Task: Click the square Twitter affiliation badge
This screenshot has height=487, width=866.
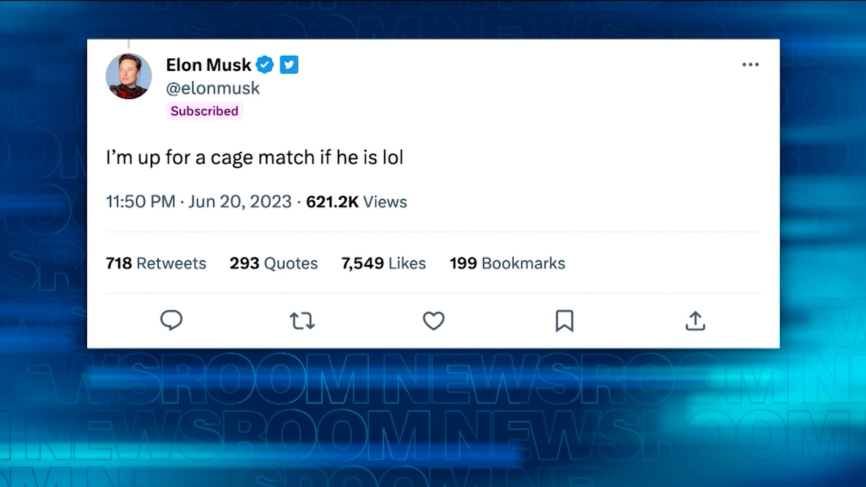Action: click(x=289, y=65)
